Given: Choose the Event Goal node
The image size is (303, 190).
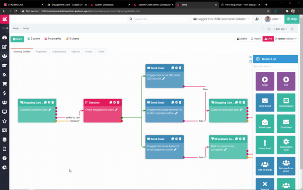Looking at the screenshot, I should pyautogui.click(x=265, y=145).
